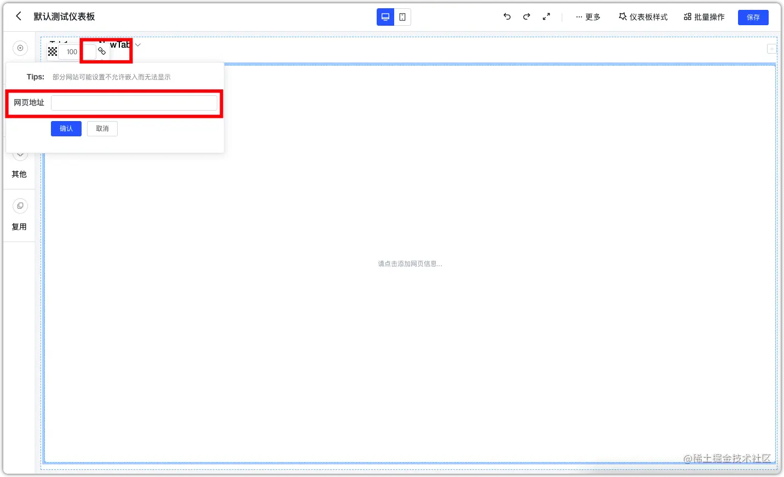The image size is (784, 477).
Task: Click the 取消 cancel button
Action: pos(102,128)
